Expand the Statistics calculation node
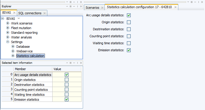The height and width of the screenshot is (110, 205). click(x=13, y=56)
